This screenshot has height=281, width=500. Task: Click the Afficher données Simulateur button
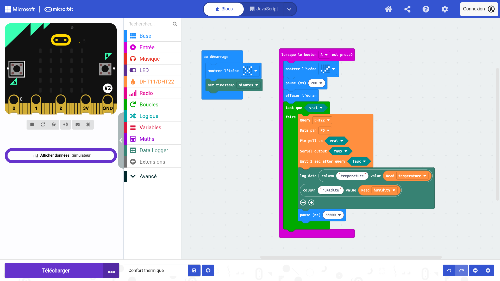tap(61, 155)
